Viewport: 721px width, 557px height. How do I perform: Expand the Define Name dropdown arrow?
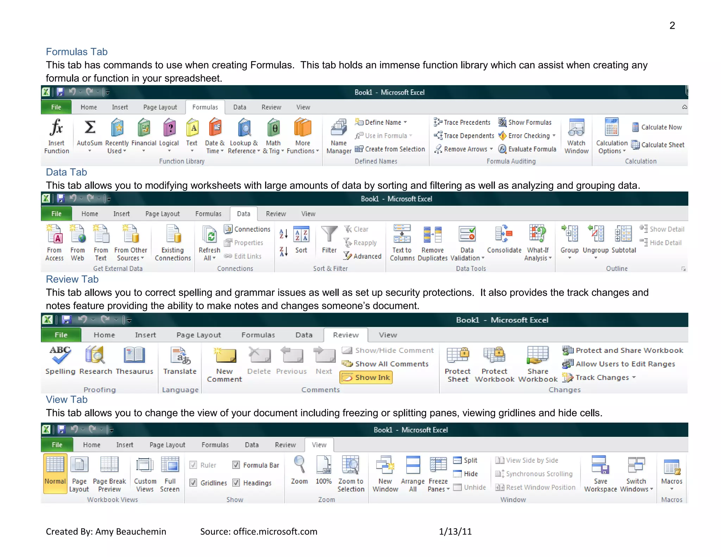click(x=406, y=122)
